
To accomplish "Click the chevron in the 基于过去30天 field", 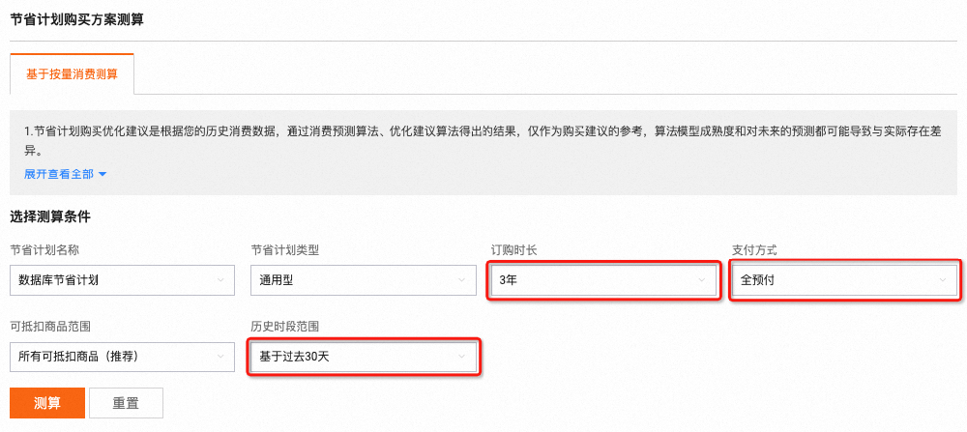I will tap(462, 358).
